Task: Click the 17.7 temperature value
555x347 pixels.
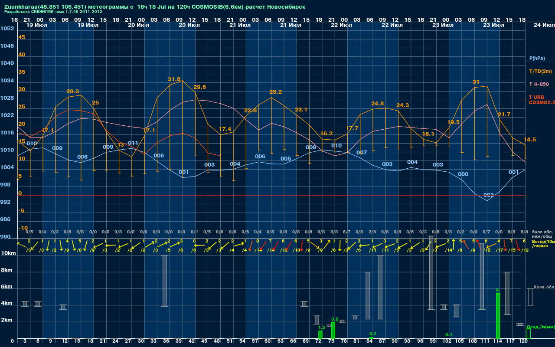Action: [352, 128]
